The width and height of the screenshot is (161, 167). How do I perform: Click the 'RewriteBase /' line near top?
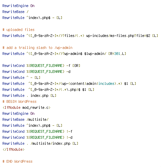tap(16, 12)
